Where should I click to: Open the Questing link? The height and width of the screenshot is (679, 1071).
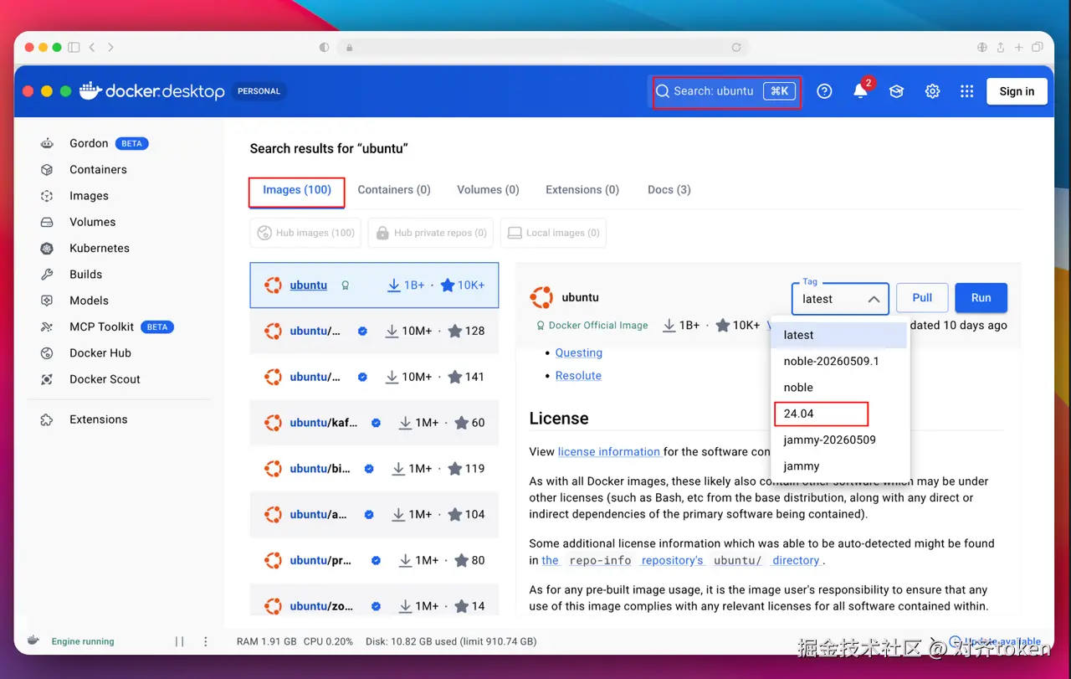tap(579, 352)
